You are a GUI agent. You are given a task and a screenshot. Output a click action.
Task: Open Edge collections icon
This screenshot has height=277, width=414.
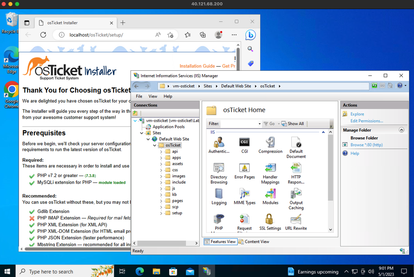(x=203, y=35)
